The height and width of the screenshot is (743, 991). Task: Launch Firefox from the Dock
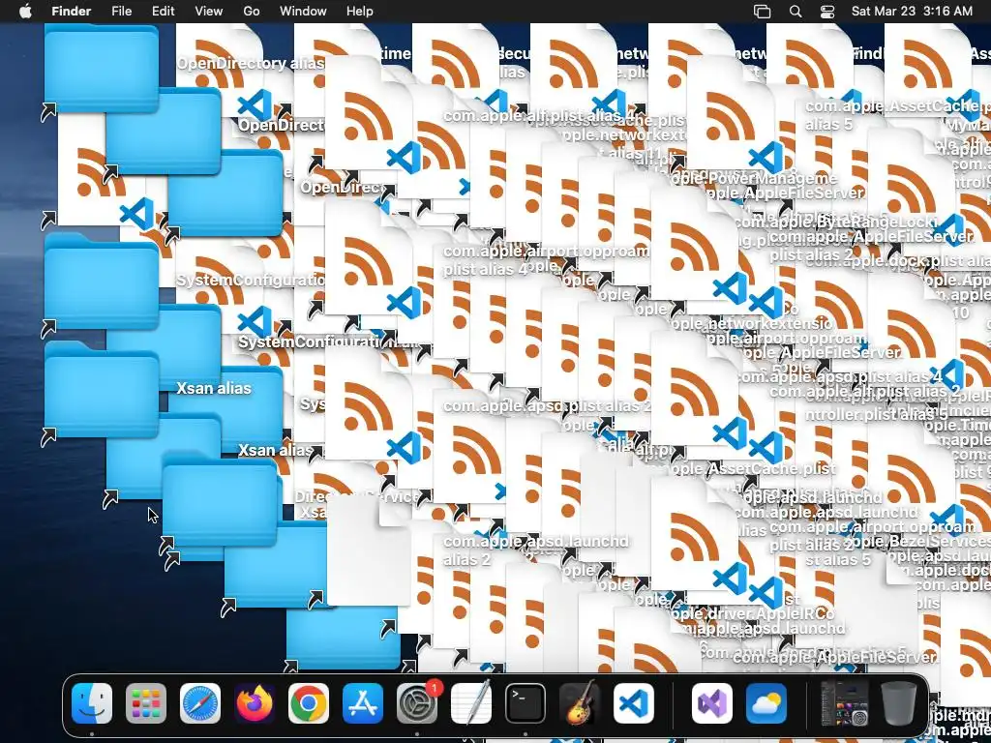tap(255, 703)
